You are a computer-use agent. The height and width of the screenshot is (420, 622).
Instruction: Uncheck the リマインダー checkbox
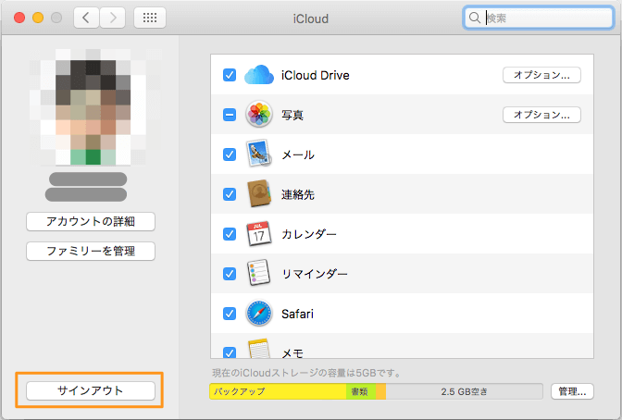coord(230,274)
